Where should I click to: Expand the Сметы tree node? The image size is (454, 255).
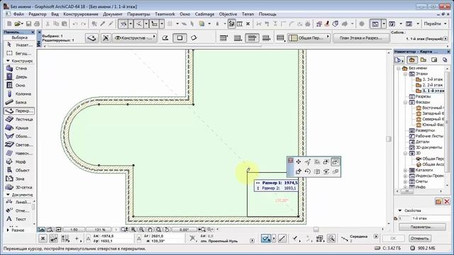coord(405,181)
